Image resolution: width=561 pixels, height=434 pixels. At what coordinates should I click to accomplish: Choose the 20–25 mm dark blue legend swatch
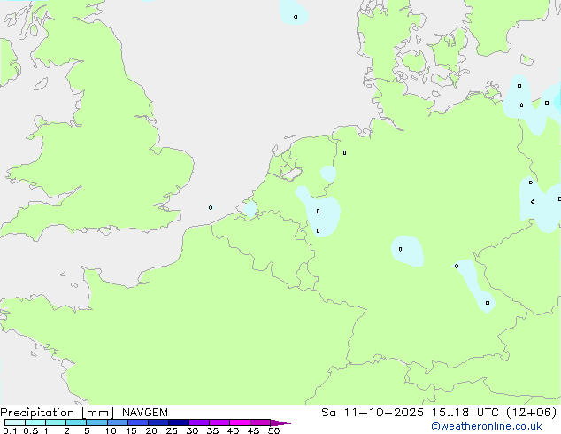pos(158,422)
